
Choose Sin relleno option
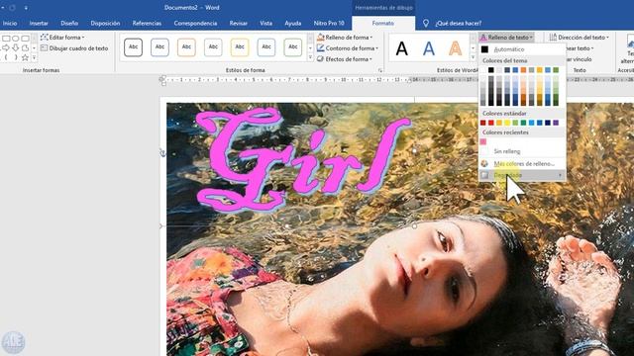pyautogui.click(x=522, y=151)
